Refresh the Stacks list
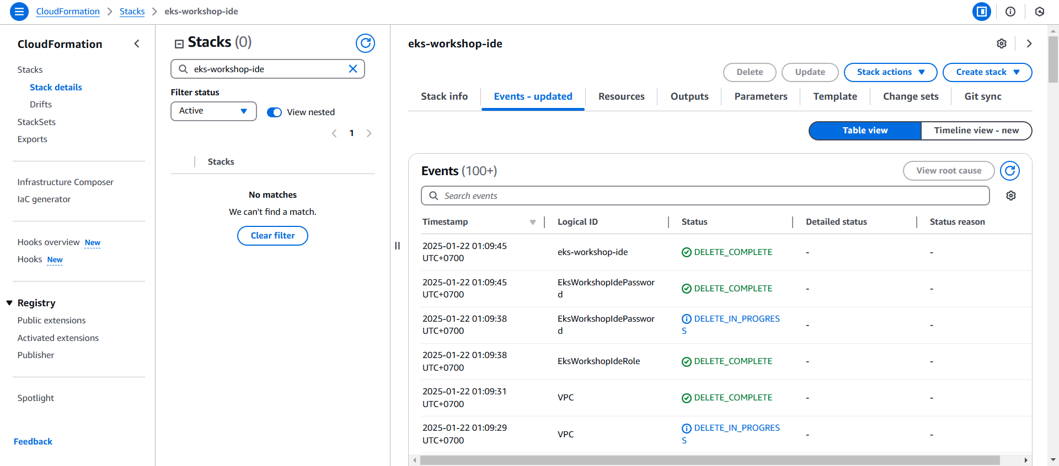Screen dimensions: 1059x466 point(365,43)
